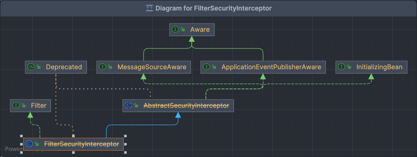Image resolution: width=417 pixels, height=157 pixels.
Task: Click the interface icon beside ApplicationEventPublisherAware
Action: click(206, 67)
